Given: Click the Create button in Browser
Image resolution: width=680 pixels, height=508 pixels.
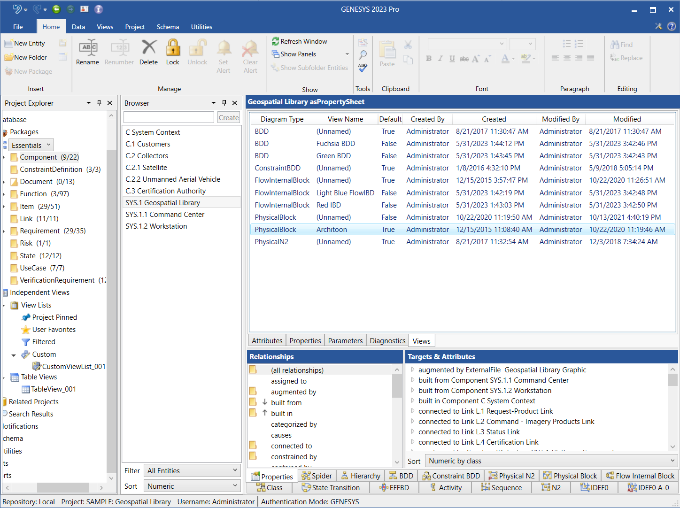Looking at the screenshot, I should 229,118.
